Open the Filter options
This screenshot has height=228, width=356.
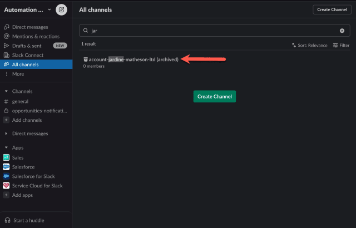[341, 45]
